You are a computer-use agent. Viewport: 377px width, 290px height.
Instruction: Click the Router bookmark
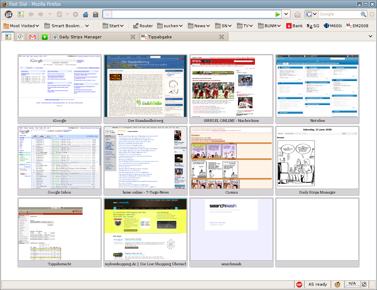point(142,26)
